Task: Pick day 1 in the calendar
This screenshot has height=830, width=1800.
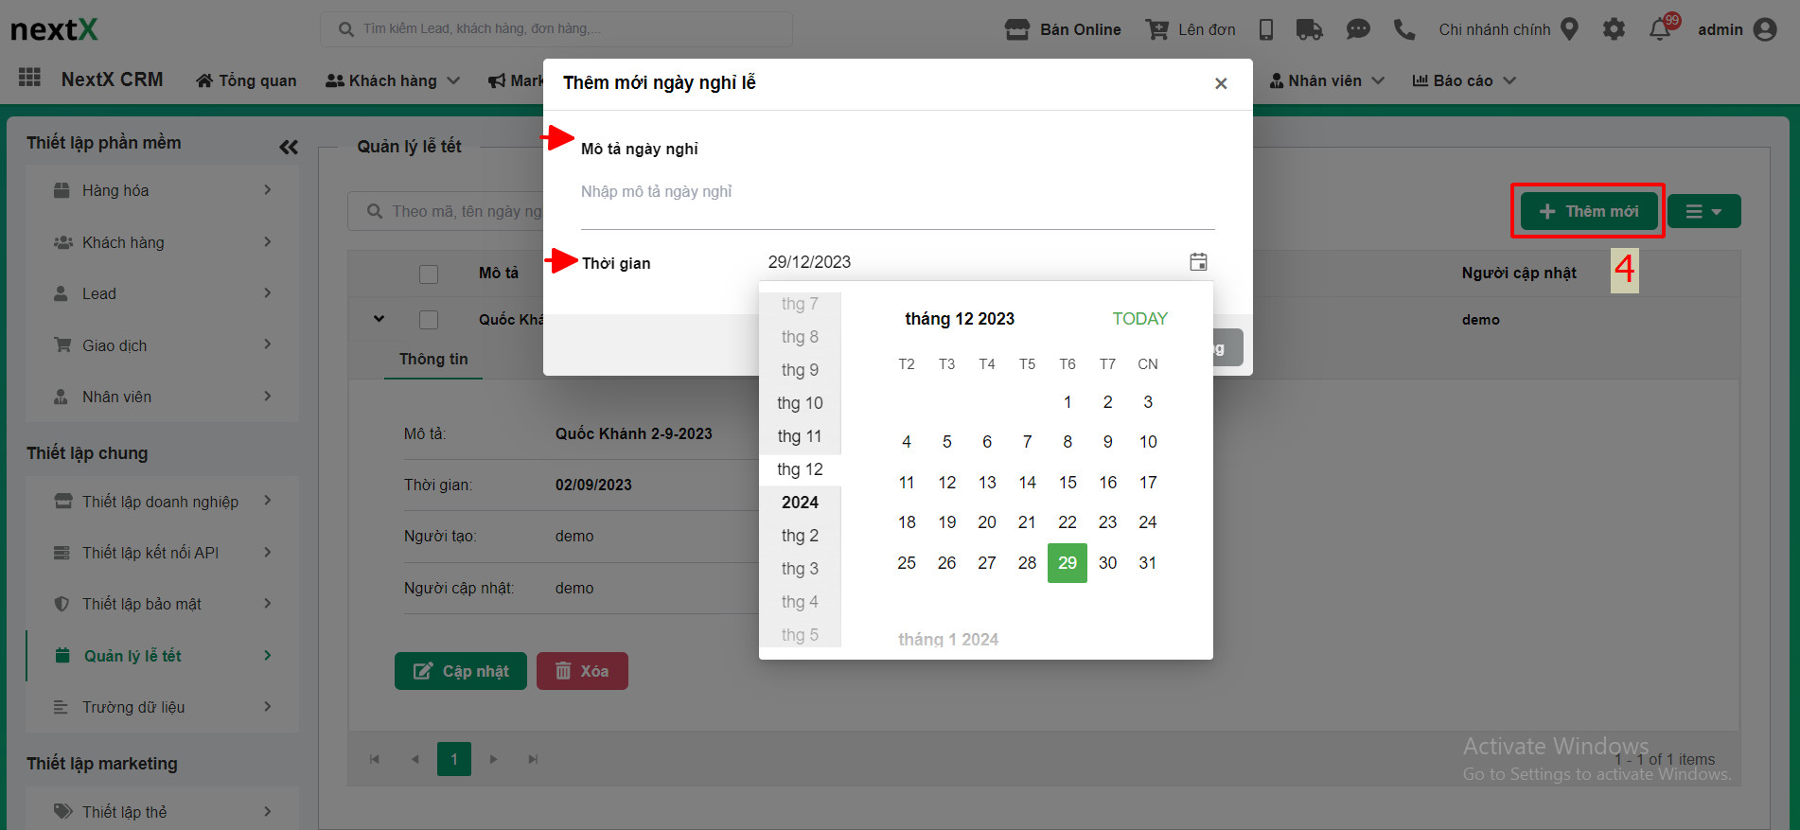Action: (x=1068, y=402)
